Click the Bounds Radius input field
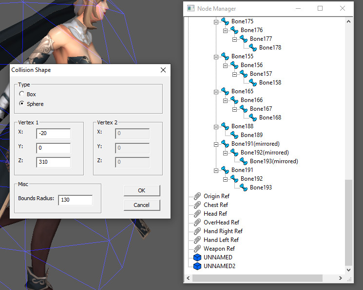 pos(76,200)
